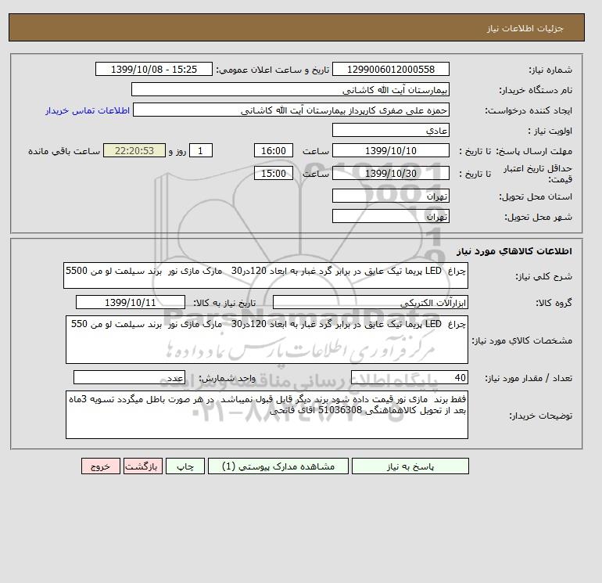This screenshot has height=583, width=602.
Task: Click the خروج exit button
Action: (101, 466)
